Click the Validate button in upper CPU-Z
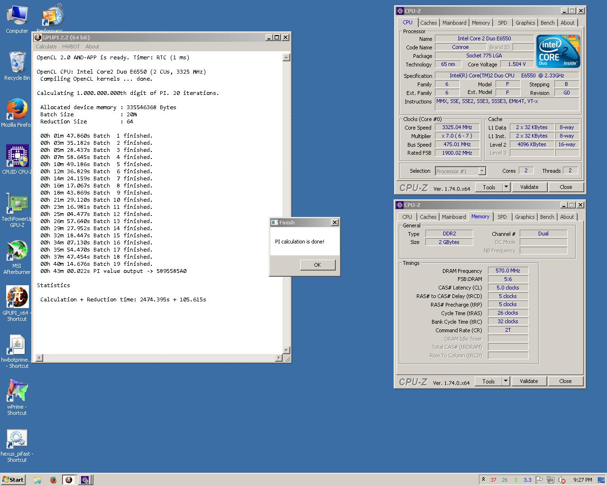Image resolution: width=607 pixels, height=486 pixels. (529, 187)
